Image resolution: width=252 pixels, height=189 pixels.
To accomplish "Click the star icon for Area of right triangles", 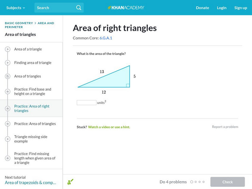I will click(8, 108).
